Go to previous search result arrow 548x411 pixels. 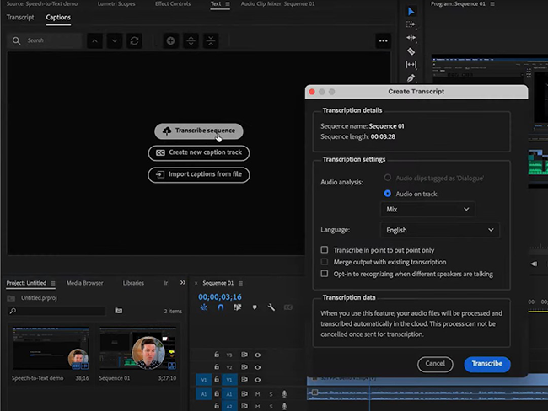pyautogui.click(x=94, y=41)
